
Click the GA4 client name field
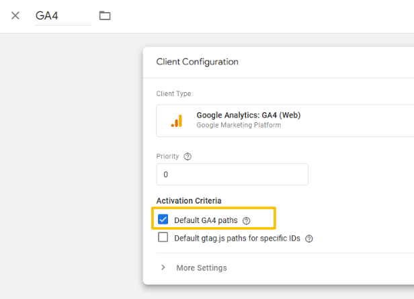pyautogui.click(x=63, y=15)
